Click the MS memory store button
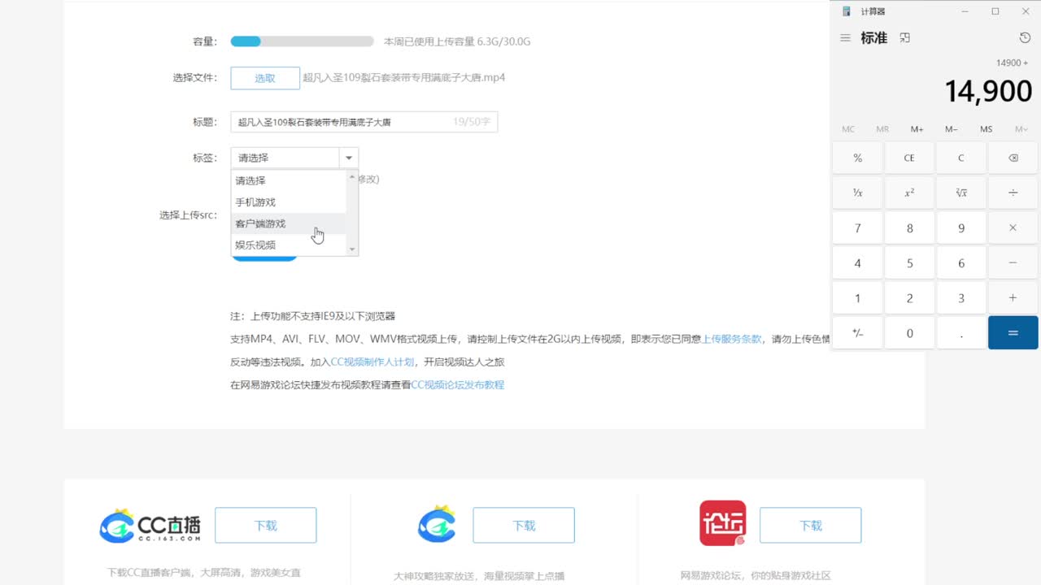Screen dimensions: 1041x585 pyautogui.click(x=987, y=129)
